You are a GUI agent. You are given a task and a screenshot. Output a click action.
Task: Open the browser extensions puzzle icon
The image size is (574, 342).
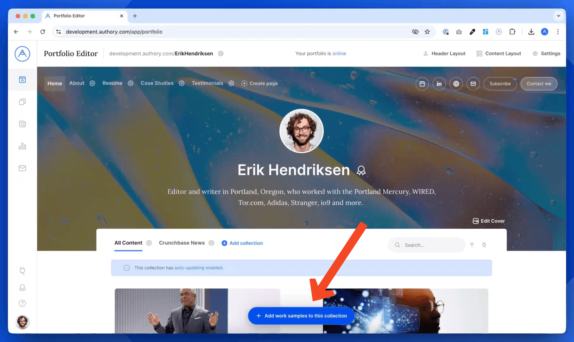tap(512, 32)
